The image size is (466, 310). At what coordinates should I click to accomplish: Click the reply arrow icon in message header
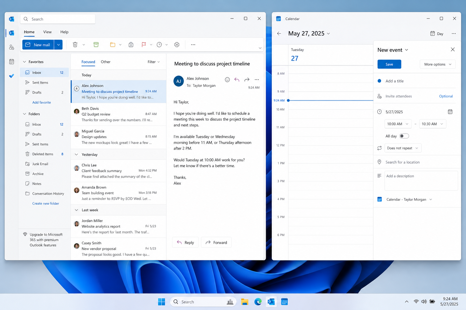click(x=237, y=80)
